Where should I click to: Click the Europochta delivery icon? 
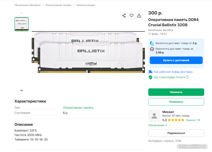[x=152, y=49]
